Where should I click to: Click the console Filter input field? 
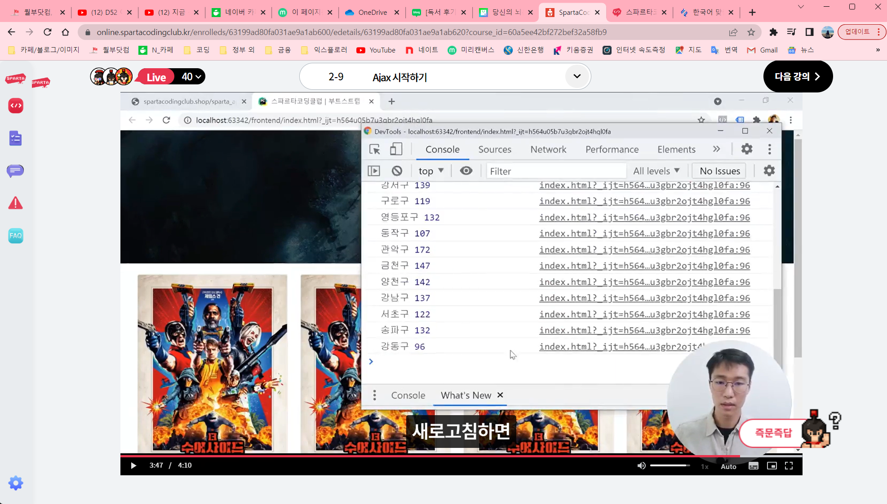(556, 171)
